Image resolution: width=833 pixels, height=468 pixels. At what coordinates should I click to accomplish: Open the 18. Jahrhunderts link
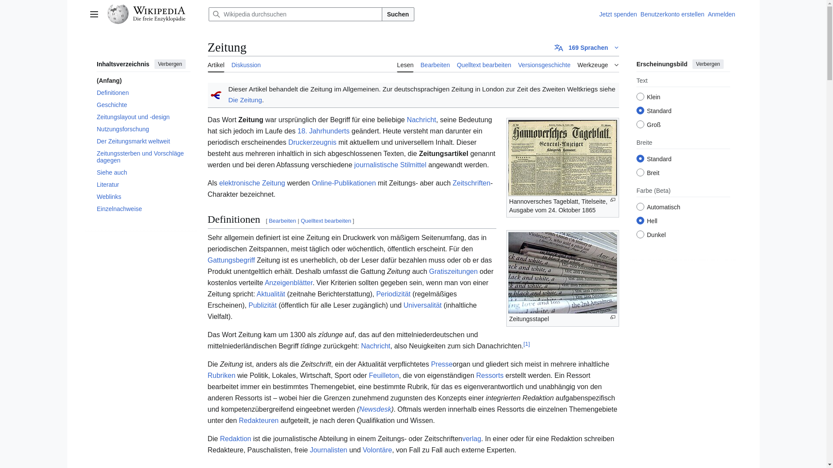coord(324,131)
